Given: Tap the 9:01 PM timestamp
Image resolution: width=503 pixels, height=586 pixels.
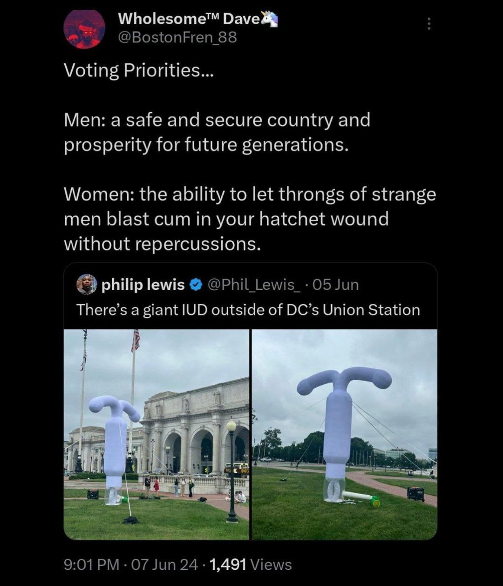Looking at the screenshot, I should coord(91,565).
